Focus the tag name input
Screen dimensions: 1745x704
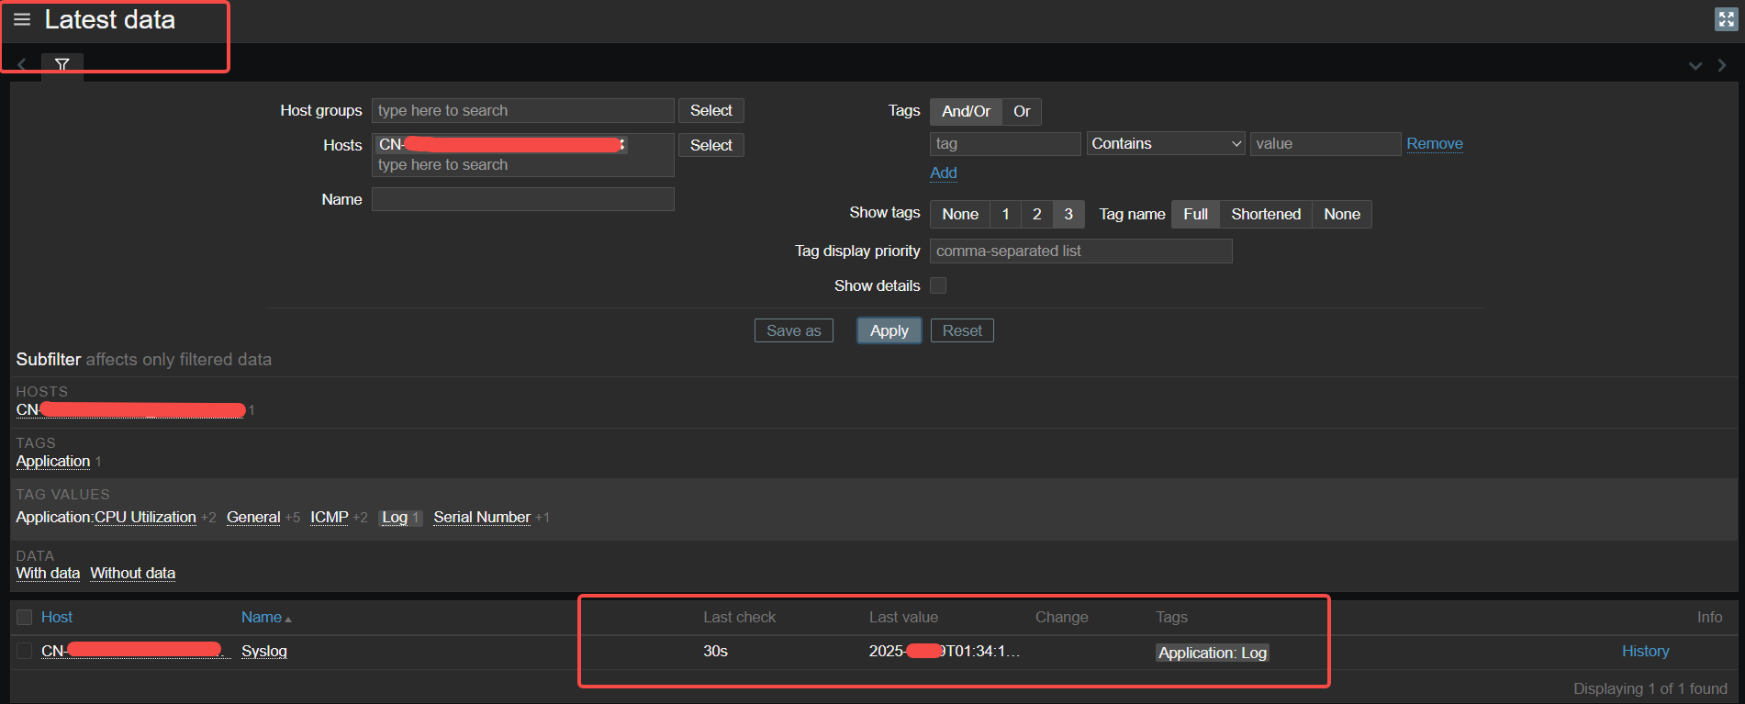(1005, 144)
